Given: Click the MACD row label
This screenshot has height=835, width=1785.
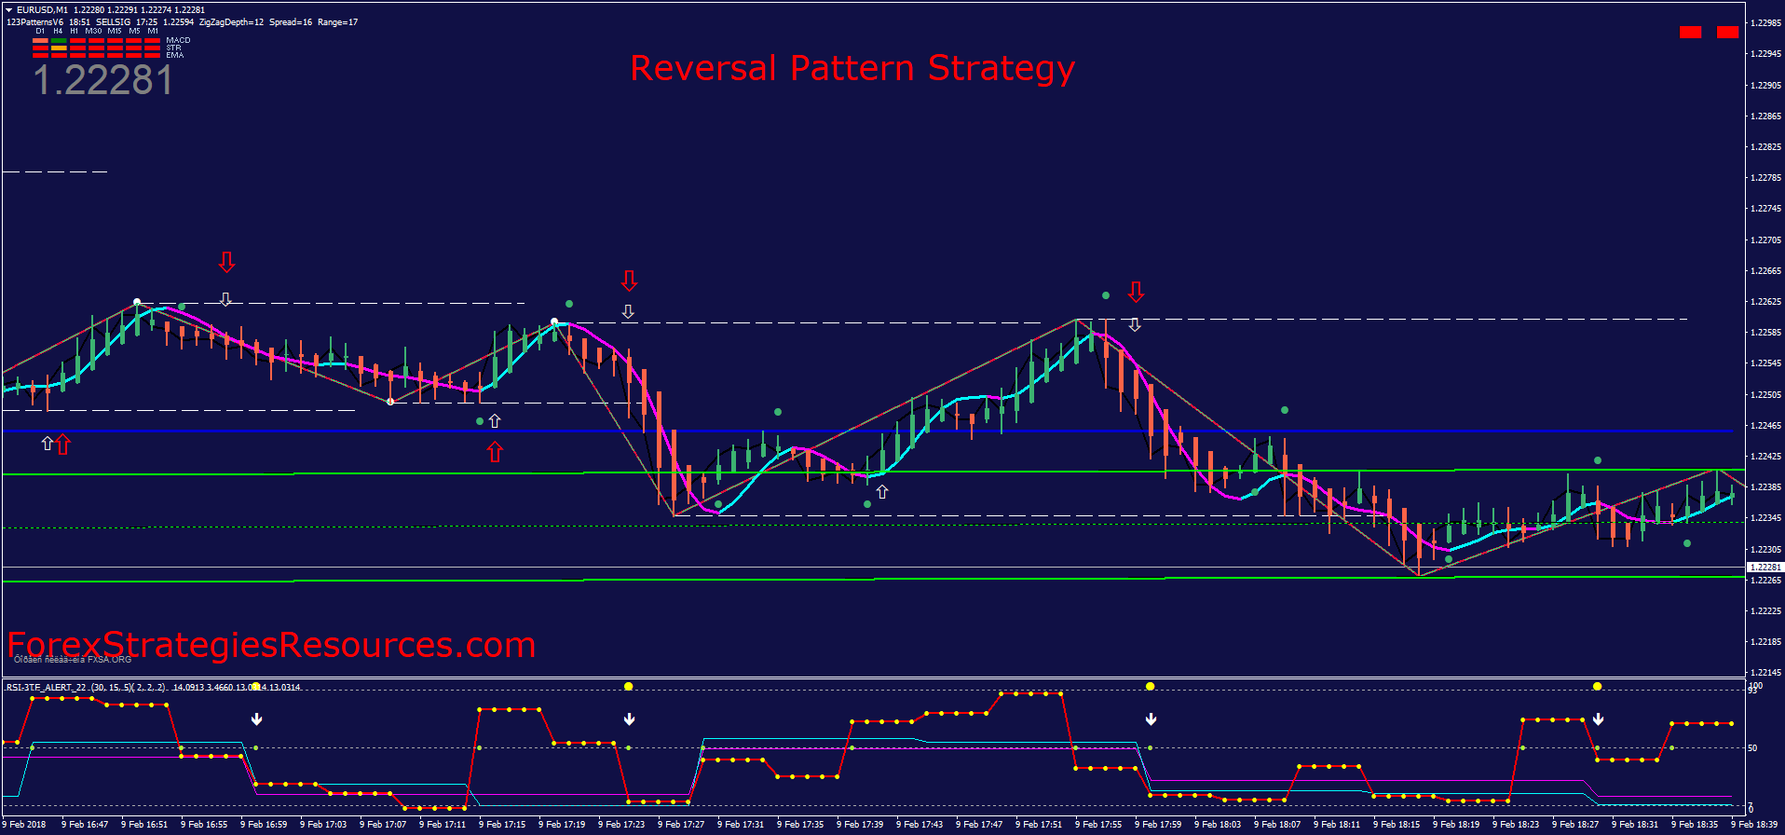Looking at the screenshot, I should coord(178,40).
